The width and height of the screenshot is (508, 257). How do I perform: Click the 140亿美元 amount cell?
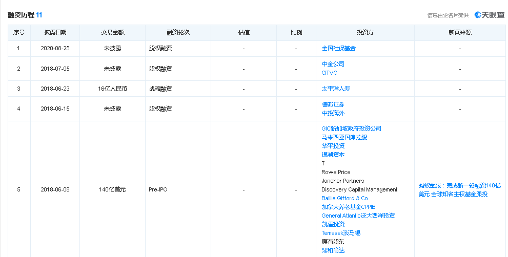[x=112, y=189]
